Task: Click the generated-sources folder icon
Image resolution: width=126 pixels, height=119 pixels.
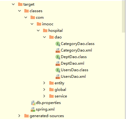Action: pyautogui.click(x=27, y=116)
